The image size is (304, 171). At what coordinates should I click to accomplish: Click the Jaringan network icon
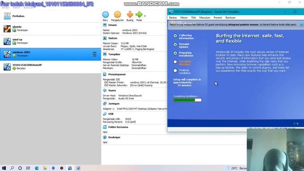point(104,104)
